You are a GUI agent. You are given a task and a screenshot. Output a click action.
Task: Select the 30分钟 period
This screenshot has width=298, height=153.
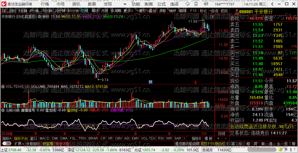point(60,11)
